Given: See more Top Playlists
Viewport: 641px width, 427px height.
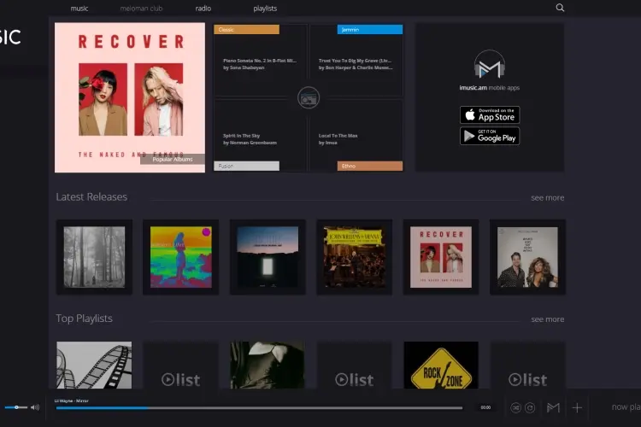Looking at the screenshot, I should point(547,319).
